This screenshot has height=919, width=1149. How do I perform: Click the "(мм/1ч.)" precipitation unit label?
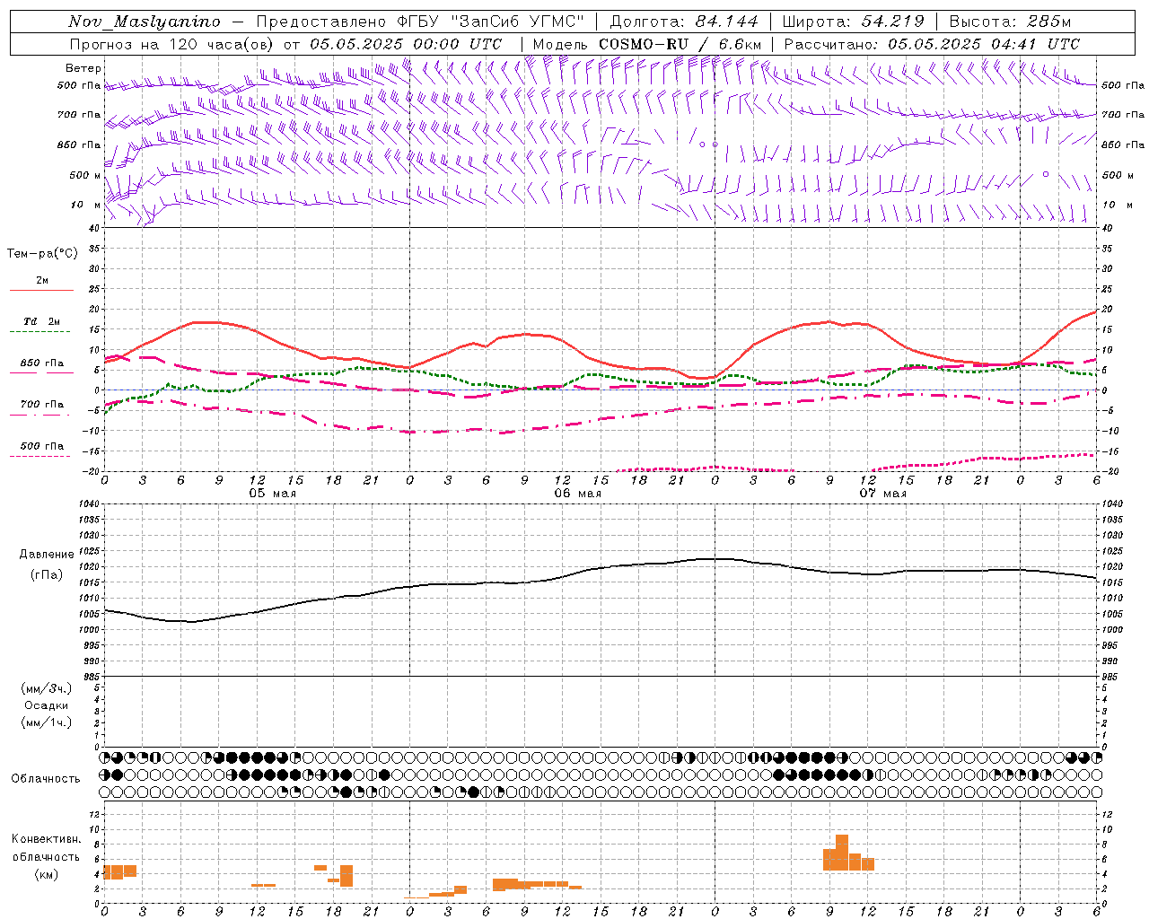coord(47,722)
